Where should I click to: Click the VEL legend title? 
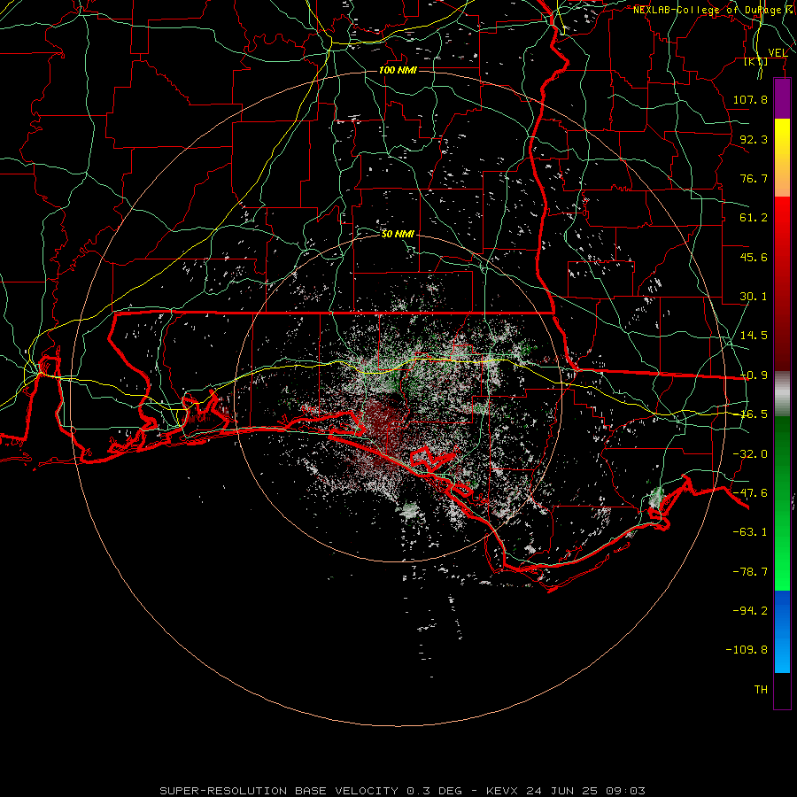778,53
